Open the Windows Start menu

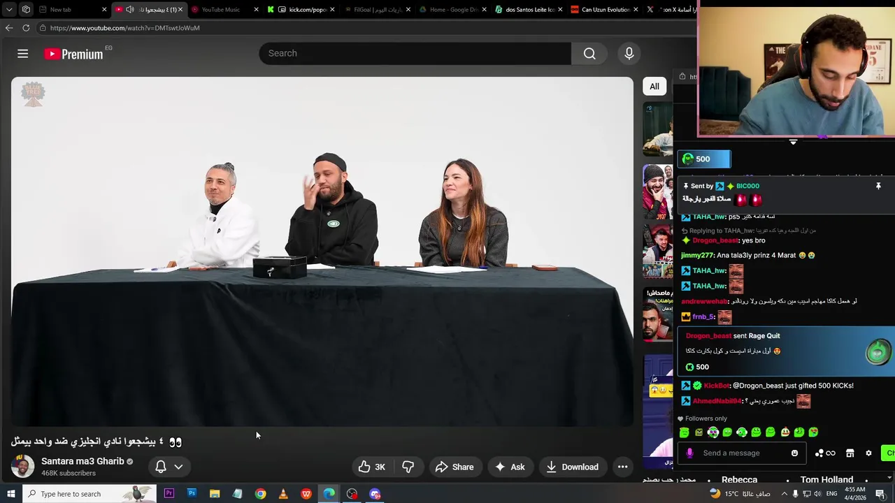tap(10, 494)
